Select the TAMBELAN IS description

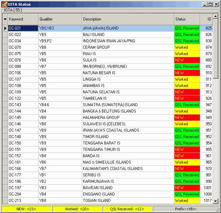click(x=128, y=98)
